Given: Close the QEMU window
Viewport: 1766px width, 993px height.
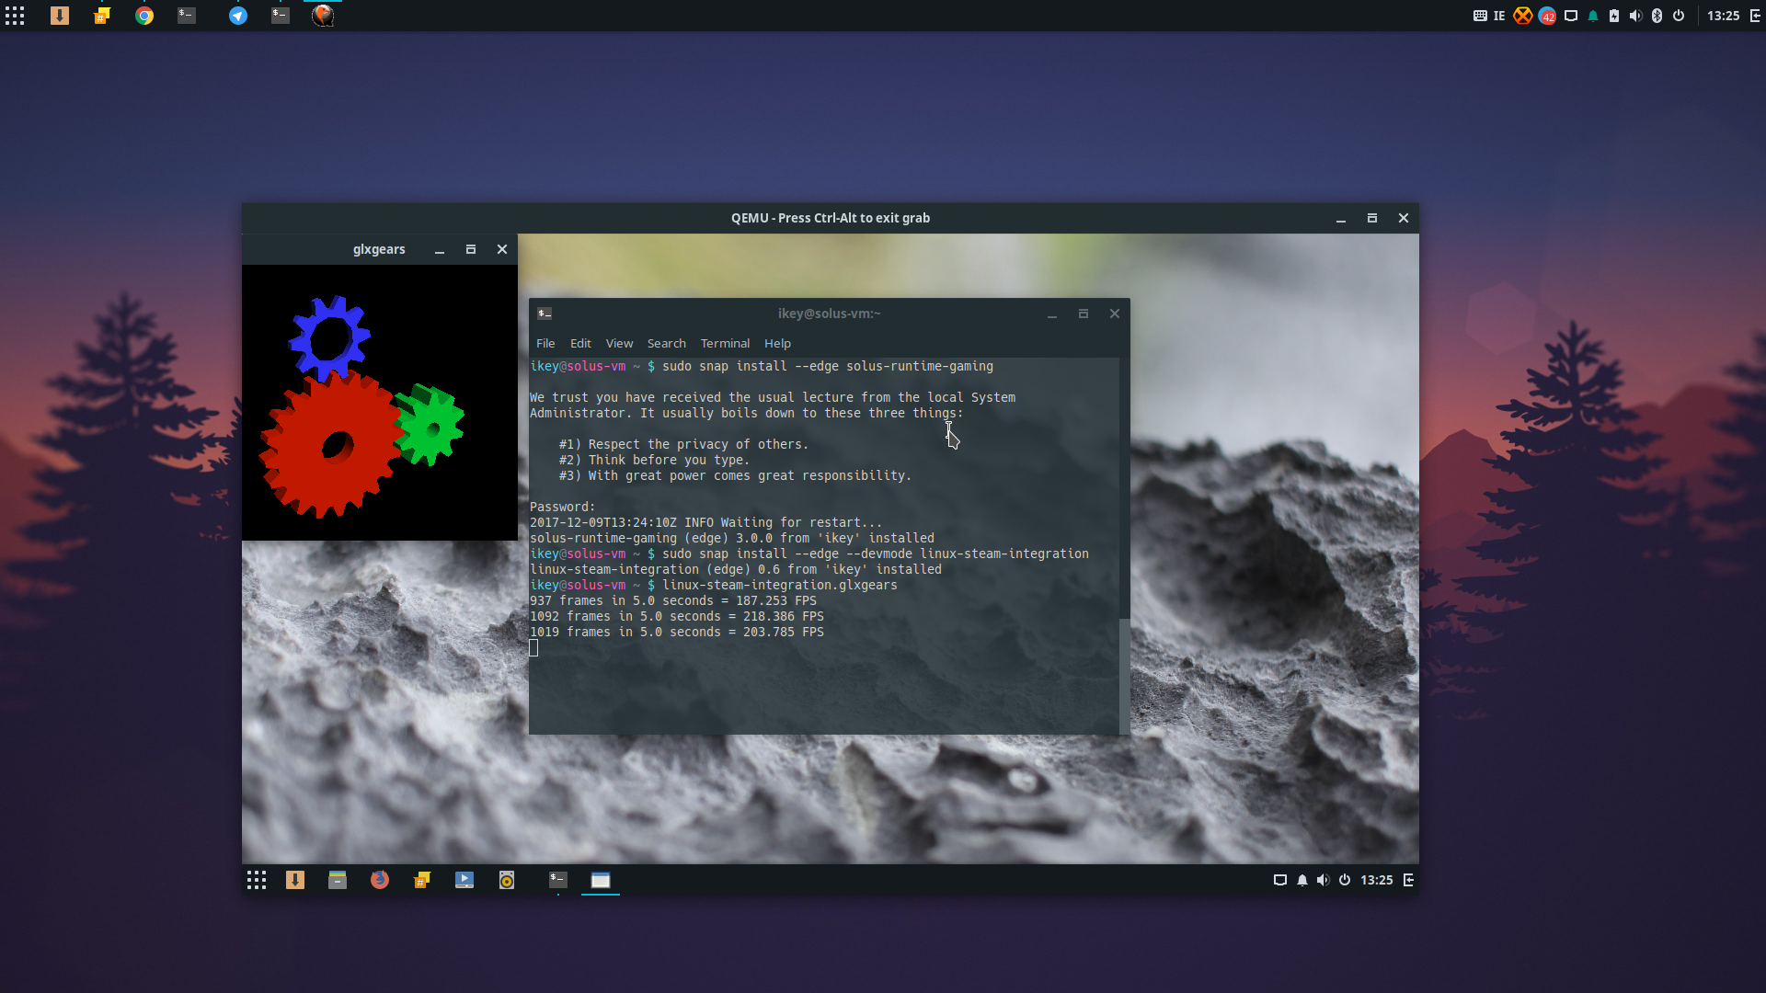Looking at the screenshot, I should [x=1404, y=218].
